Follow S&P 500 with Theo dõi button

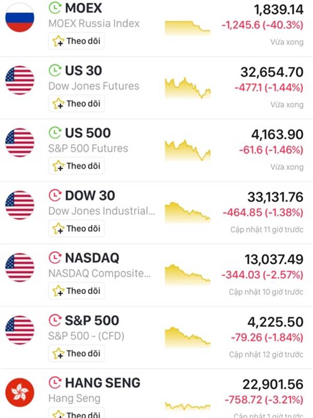pyautogui.click(x=76, y=354)
